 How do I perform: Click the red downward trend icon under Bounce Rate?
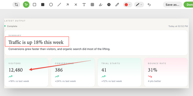(150, 77)
